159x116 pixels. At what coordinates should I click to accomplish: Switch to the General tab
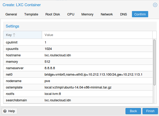11,14
